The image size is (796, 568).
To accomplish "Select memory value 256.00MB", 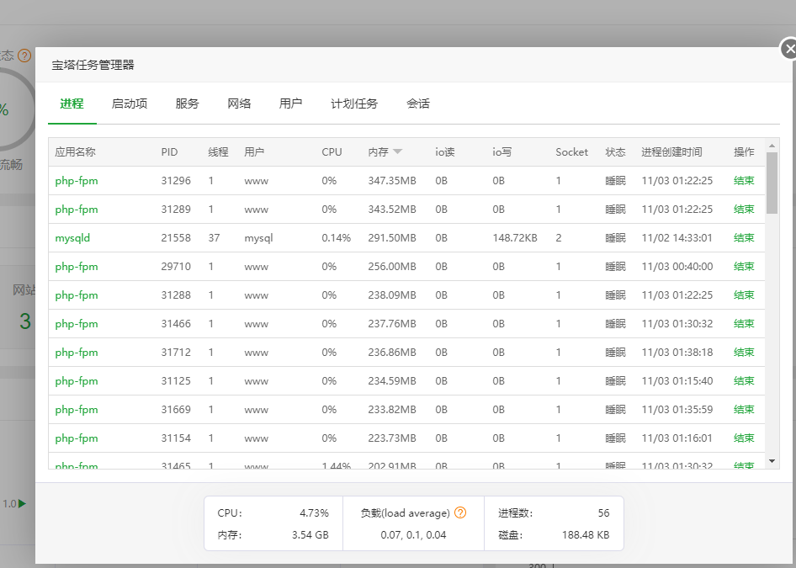I will tap(392, 267).
